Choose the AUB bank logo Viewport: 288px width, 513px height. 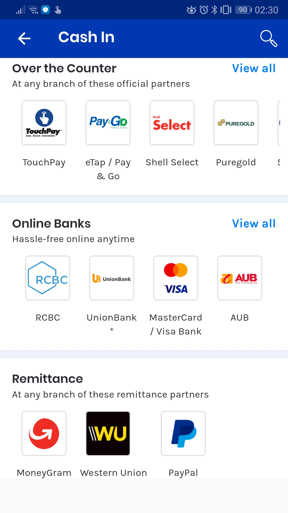click(240, 278)
